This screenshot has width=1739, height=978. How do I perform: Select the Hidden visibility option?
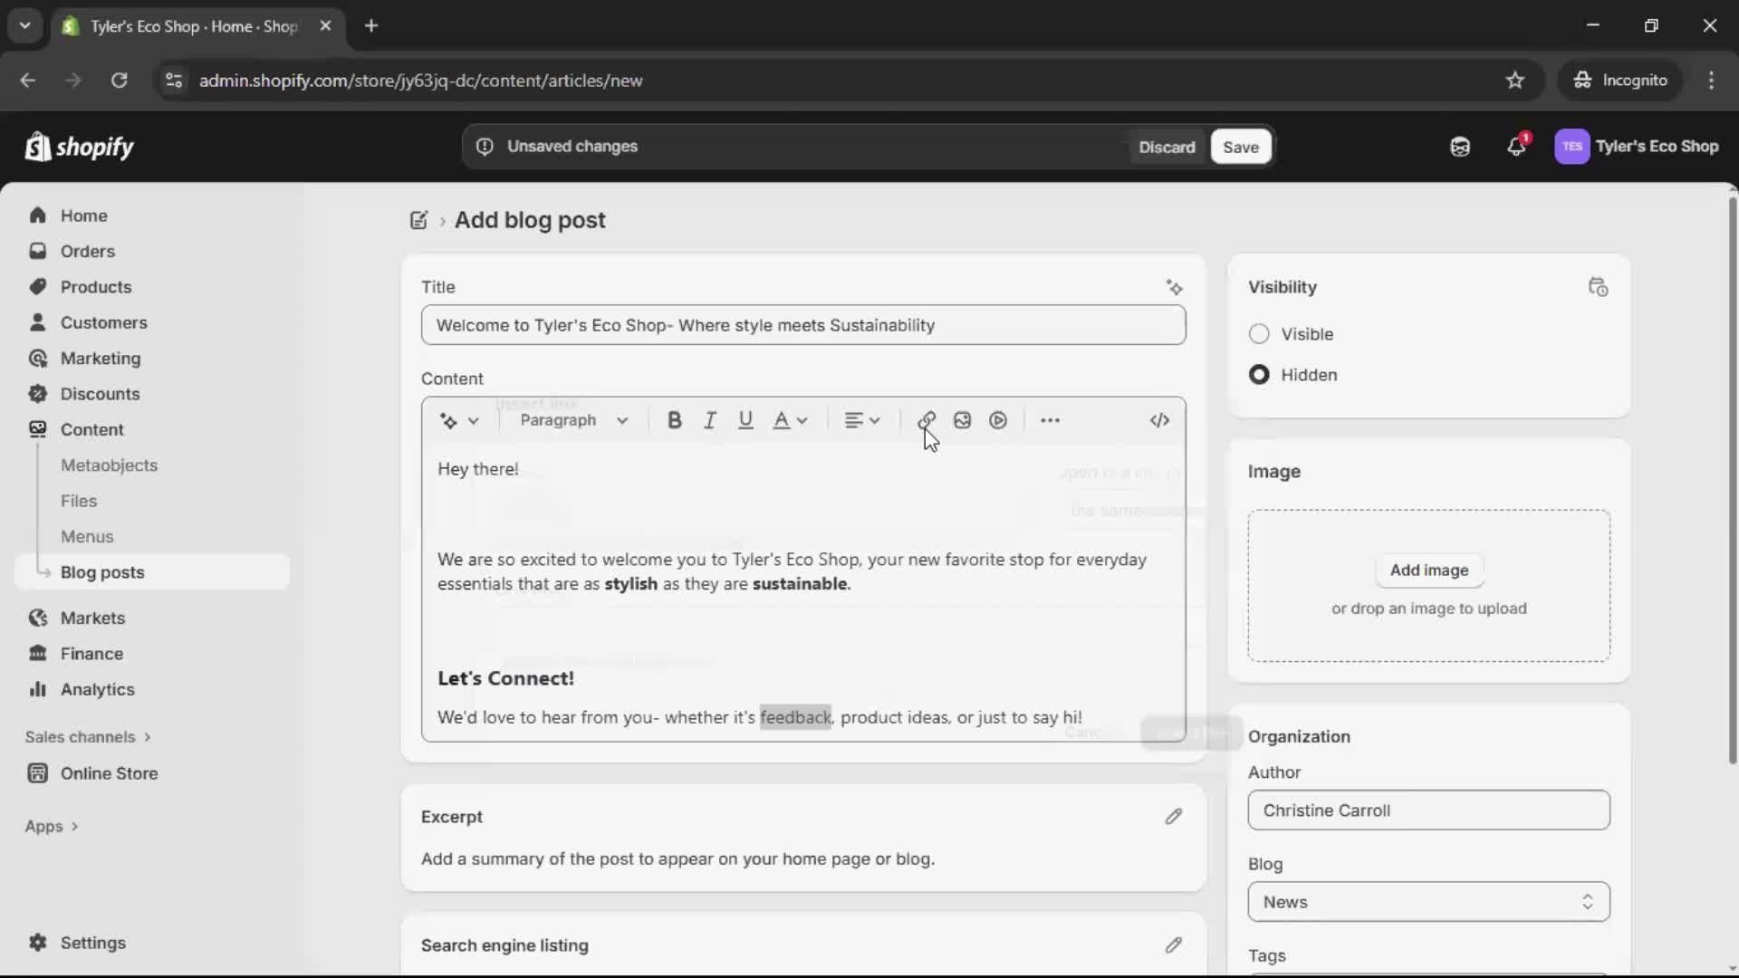[1259, 374]
